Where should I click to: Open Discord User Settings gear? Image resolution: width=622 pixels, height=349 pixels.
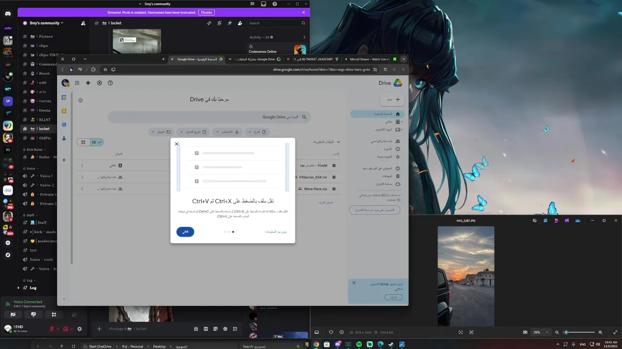[80, 329]
